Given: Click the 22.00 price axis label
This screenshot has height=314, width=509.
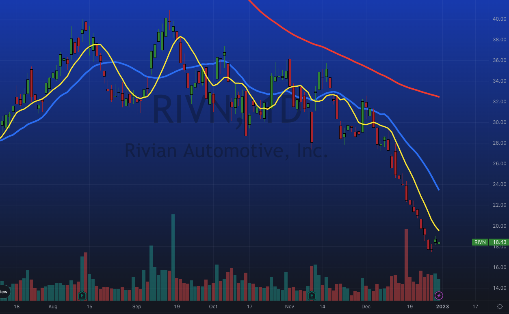Looking at the screenshot, I should (499, 205).
